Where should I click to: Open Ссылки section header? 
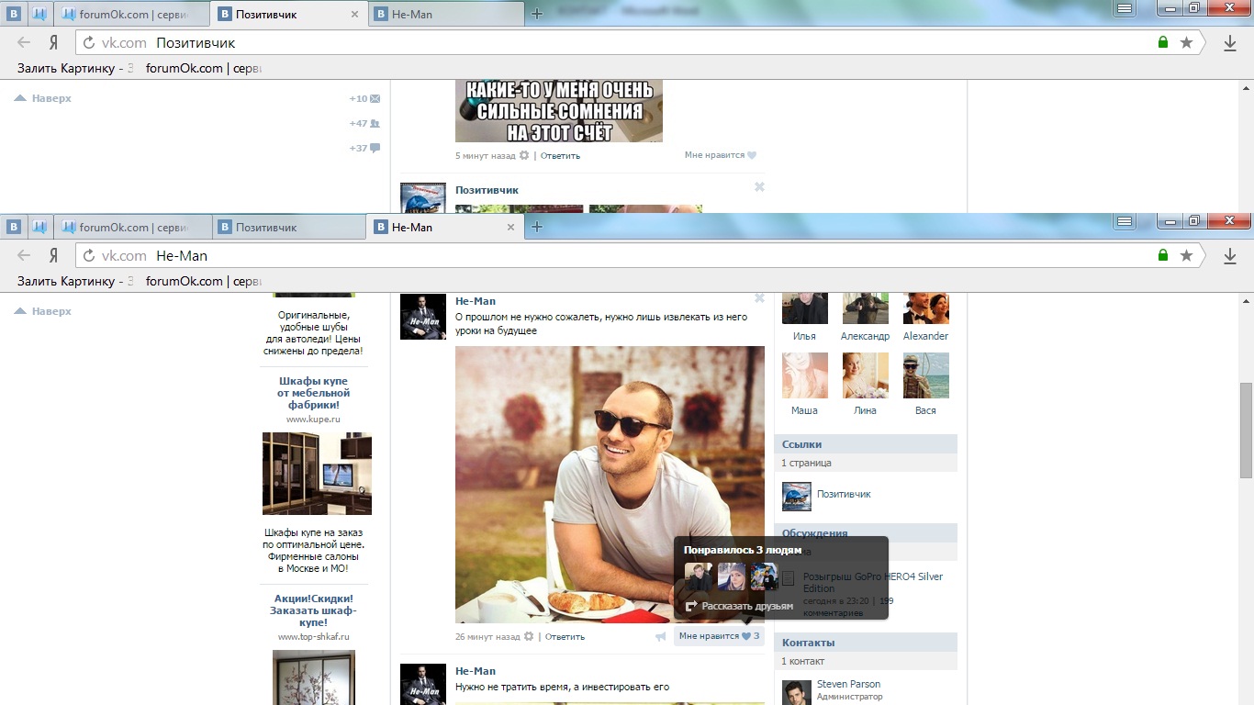(x=866, y=444)
